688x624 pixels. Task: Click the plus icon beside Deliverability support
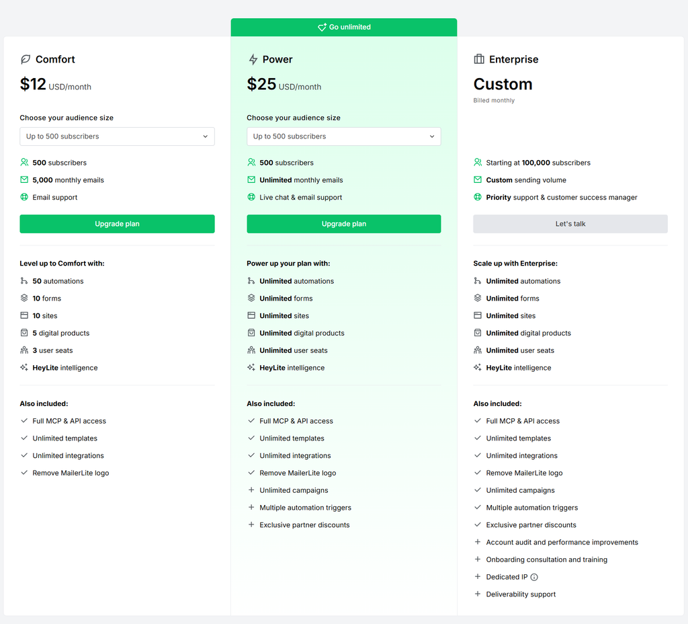478,594
